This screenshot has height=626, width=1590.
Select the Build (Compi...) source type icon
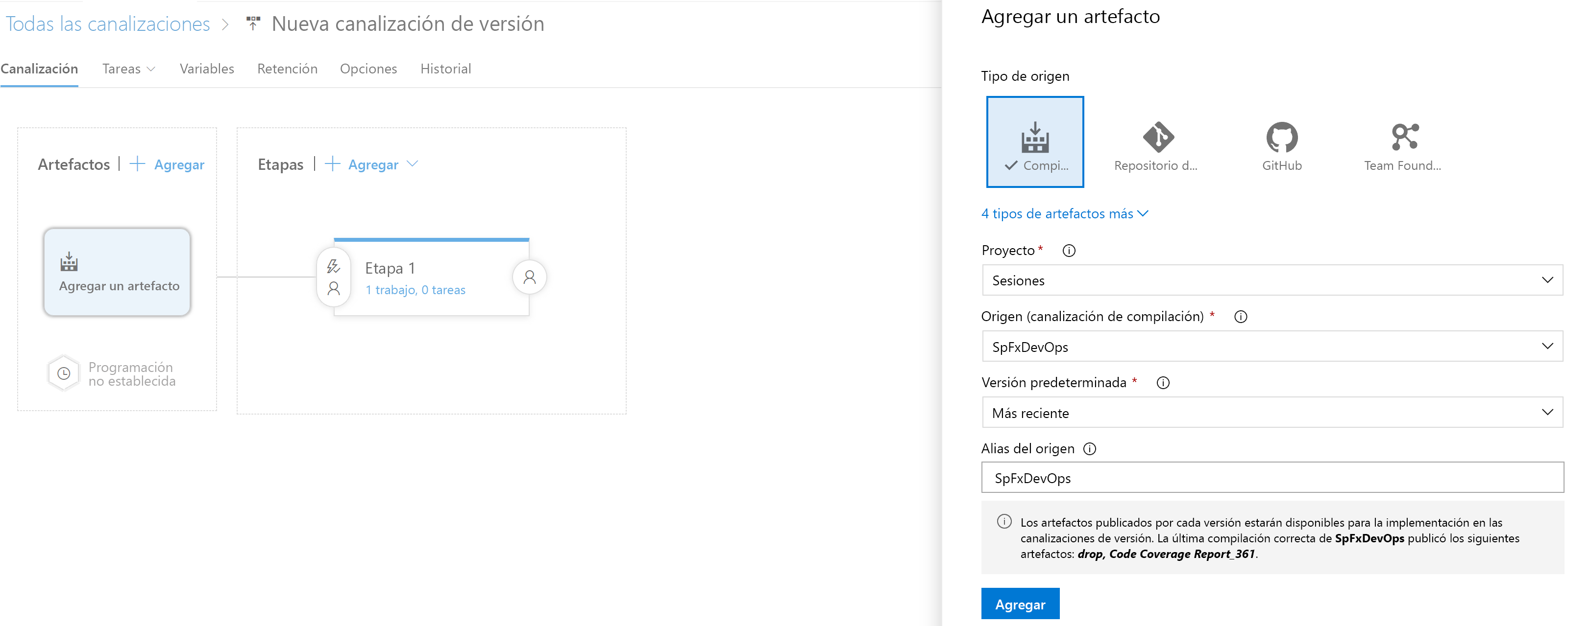click(1034, 137)
